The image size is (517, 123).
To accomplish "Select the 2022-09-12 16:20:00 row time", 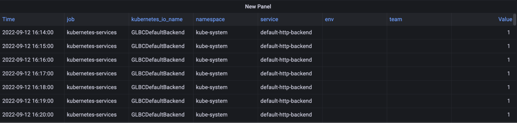I will click(28, 114).
